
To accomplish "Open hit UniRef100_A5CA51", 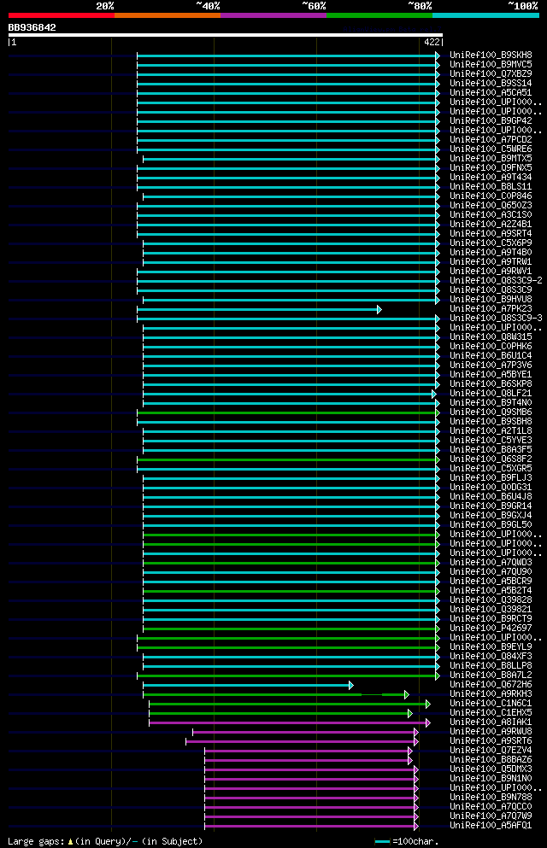I will pyautogui.click(x=491, y=92).
